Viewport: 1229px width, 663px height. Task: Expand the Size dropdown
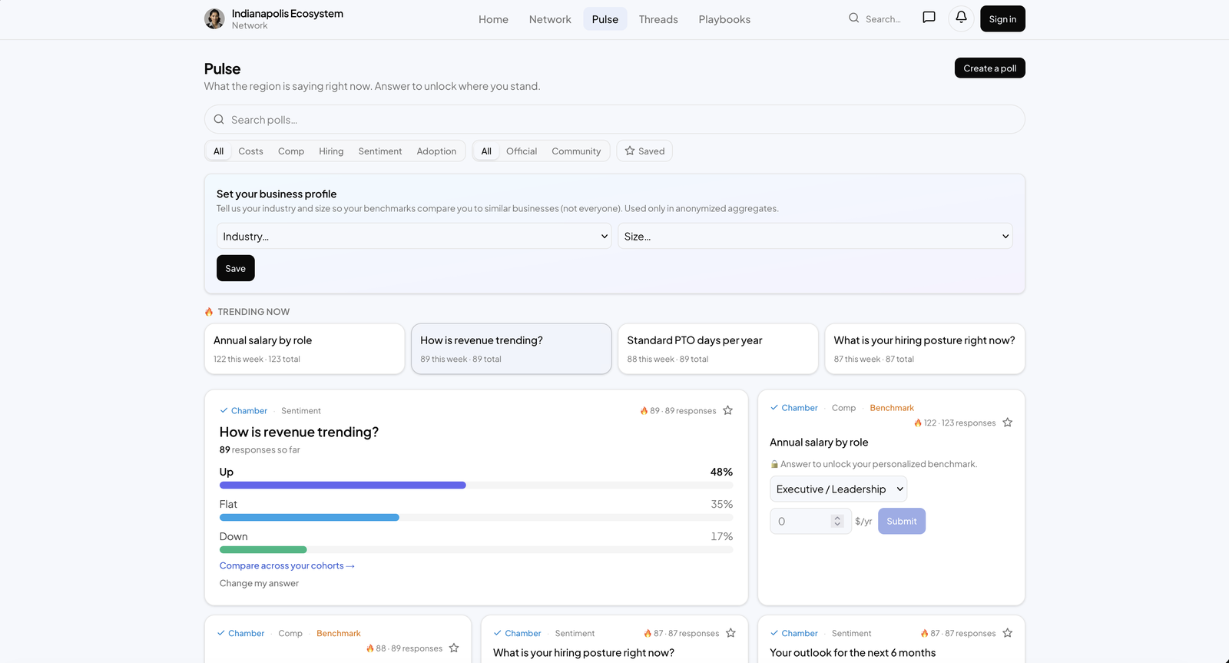[x=815, y=237]
